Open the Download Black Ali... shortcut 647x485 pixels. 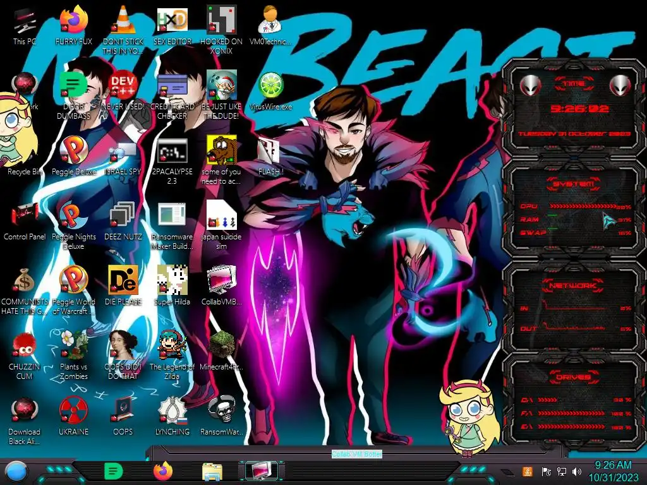coord(25,421)
